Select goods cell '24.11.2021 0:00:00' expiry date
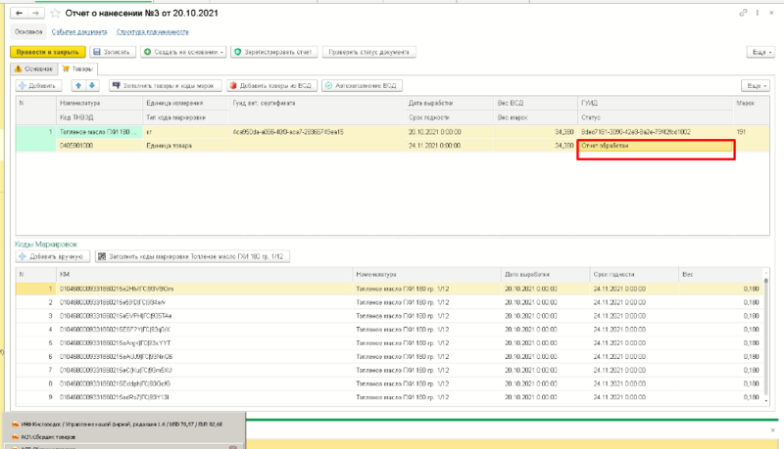Image resolution: width=784 pixels, height=449 pixels. [x=449, y=146]
